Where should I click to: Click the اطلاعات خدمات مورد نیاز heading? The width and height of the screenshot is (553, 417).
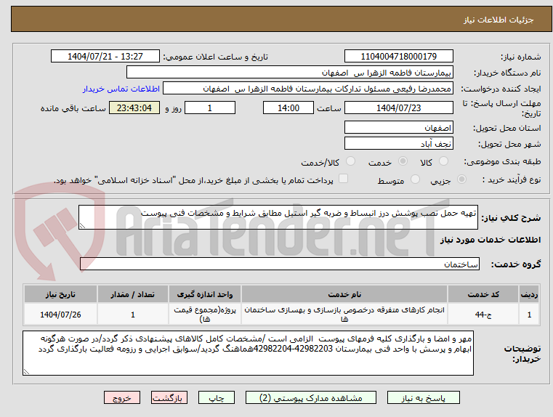pyautogui.click(x=491, y=240)
